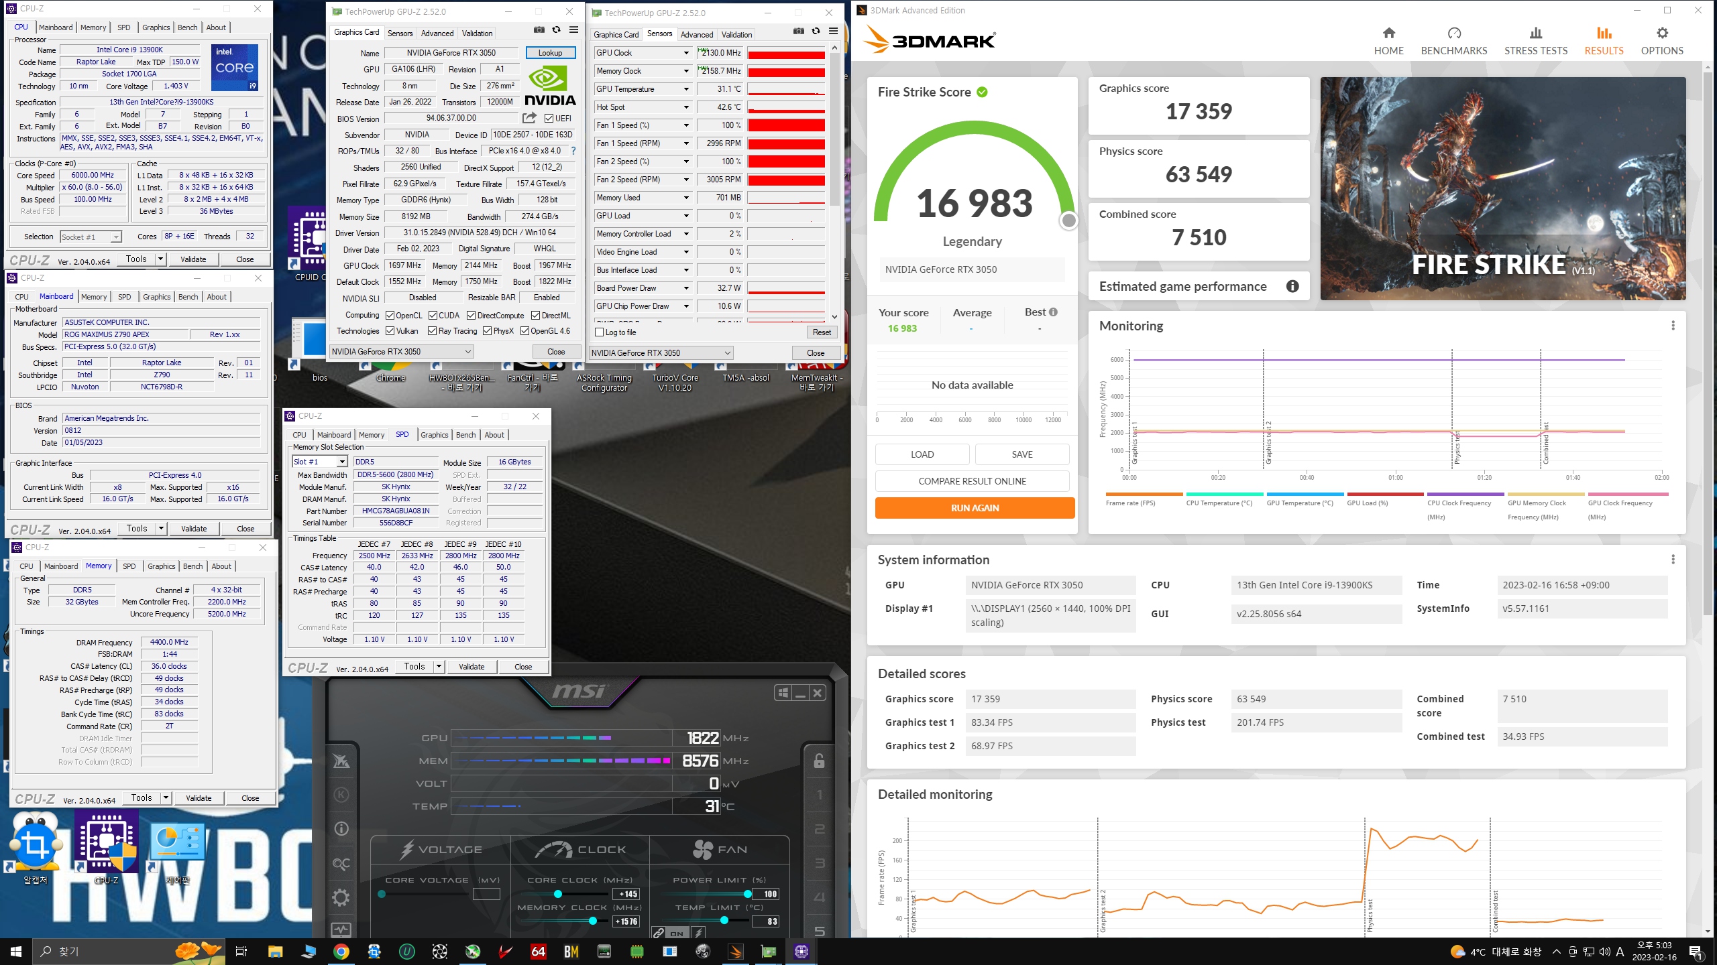Open the MSI Afterburner Kombustor airplane icon
The height and width of the screenshot is (965, 1717).
click(341, 761)
